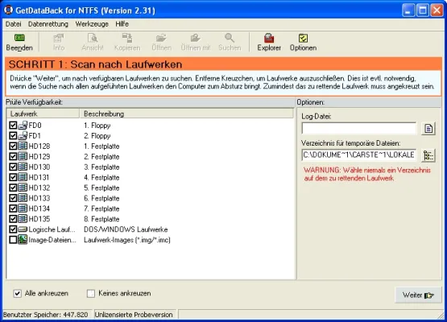Click the Weiter button
Viewport: 447px width, 322px height.
click(418, 295)
